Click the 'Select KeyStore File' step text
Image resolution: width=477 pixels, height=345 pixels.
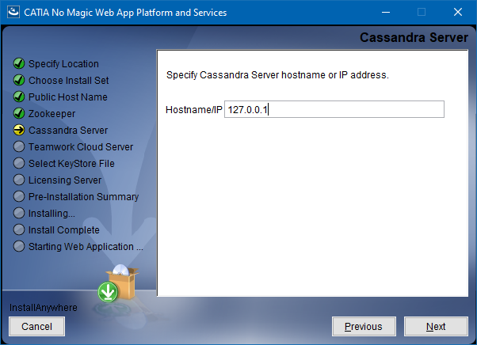71,164
